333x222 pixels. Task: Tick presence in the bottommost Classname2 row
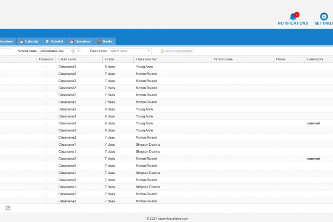[x=46, y=201]
